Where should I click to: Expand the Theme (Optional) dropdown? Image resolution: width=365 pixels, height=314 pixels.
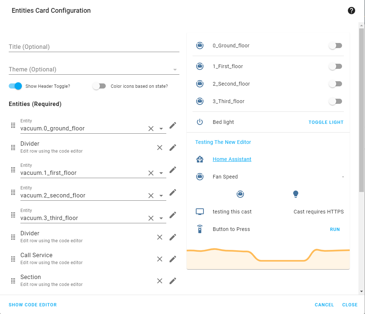(94, 69)
